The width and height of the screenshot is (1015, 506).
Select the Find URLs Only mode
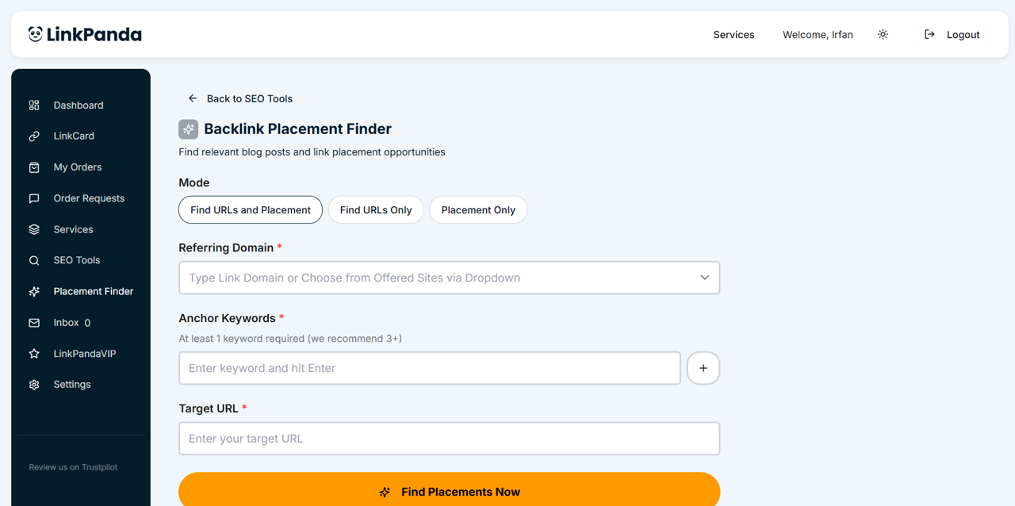pos(376,210)
